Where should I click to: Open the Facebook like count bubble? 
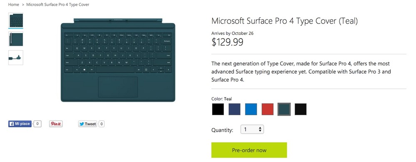pos(38,124)
